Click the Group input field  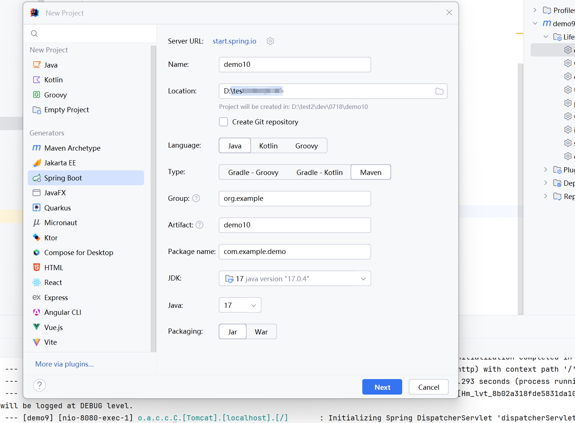[x=295, y=198]
